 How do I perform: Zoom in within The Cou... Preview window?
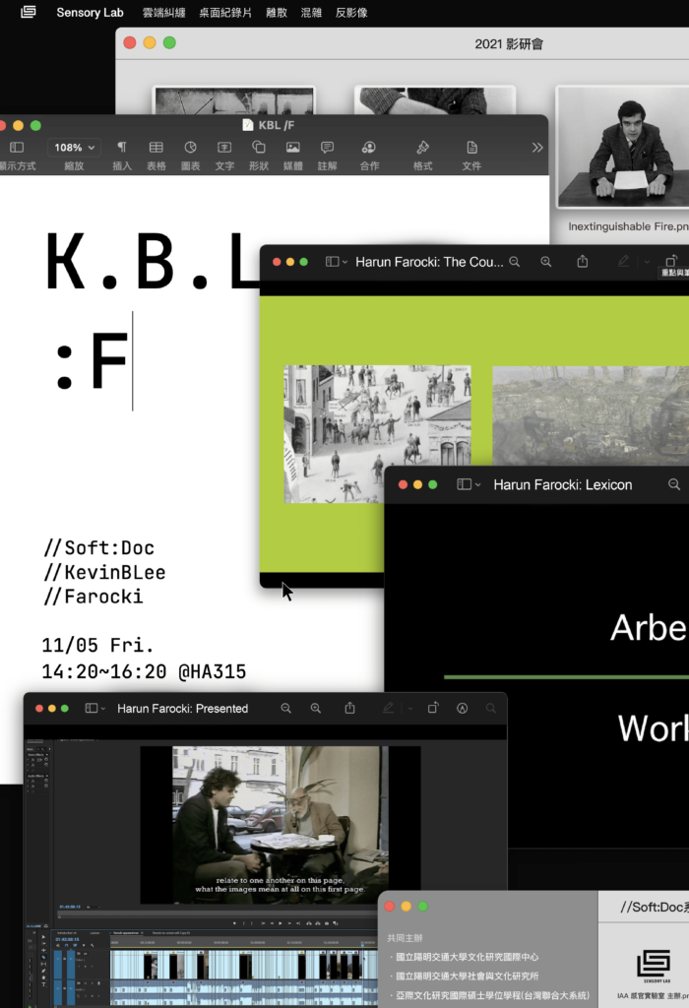tap(545, 262)
